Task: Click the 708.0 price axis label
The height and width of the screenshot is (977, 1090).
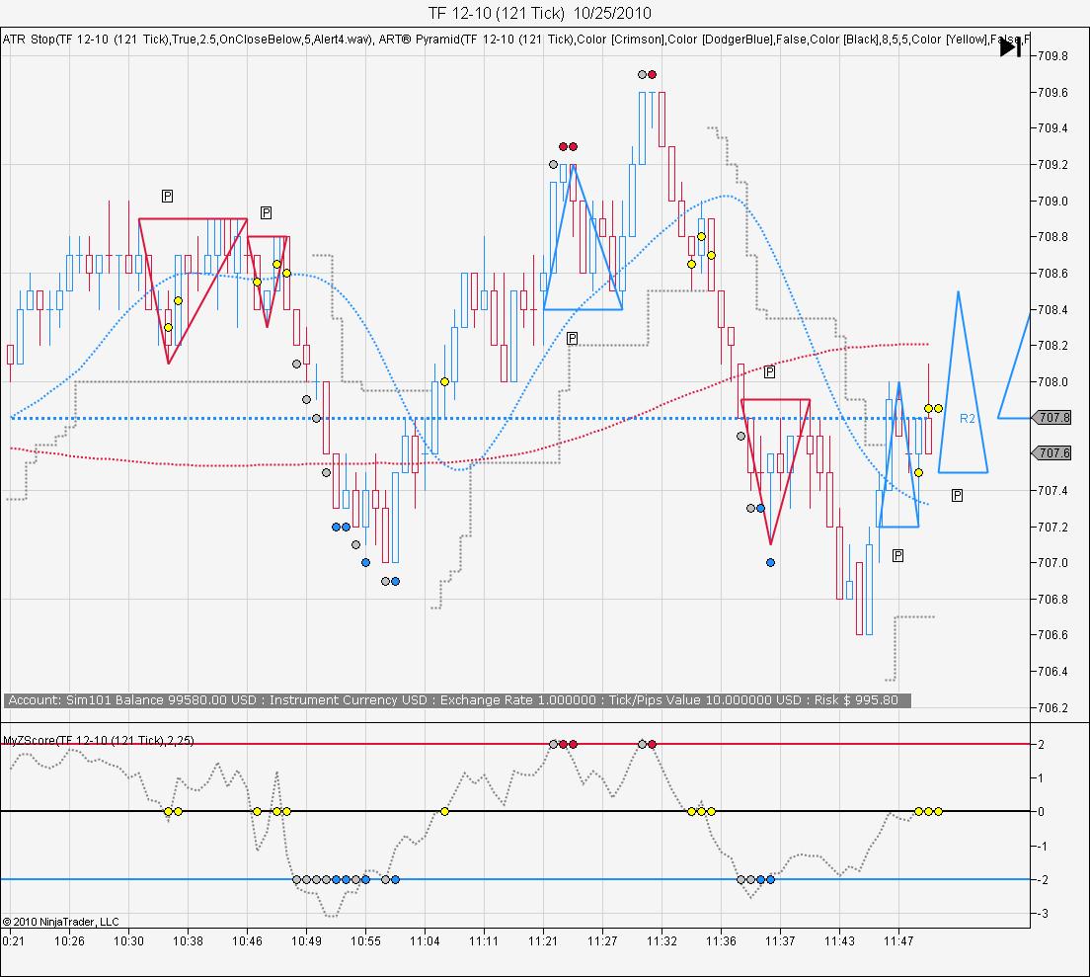Action: click(x=1052, y=381)
